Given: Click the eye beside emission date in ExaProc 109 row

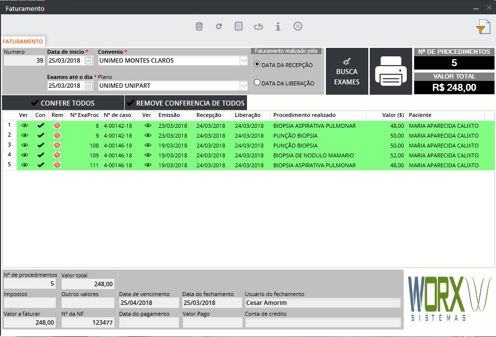Looking at the screenshot, I should [148, 155].
